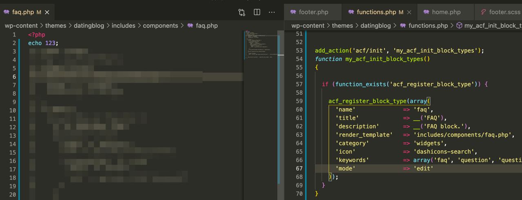522x200 pixels.
Task: Click the '<?php' opening tag
Action: pos(37,35)
